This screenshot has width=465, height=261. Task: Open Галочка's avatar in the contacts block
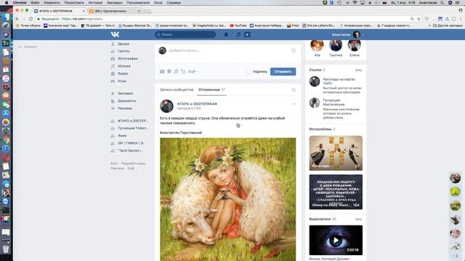[x=336, y=45]
